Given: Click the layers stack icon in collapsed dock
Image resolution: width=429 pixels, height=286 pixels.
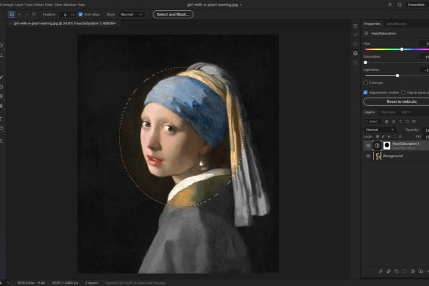Looking at the screenshot, I should point(355,53).
